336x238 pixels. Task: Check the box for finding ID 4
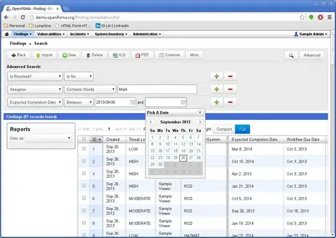(x=84, y=173)
